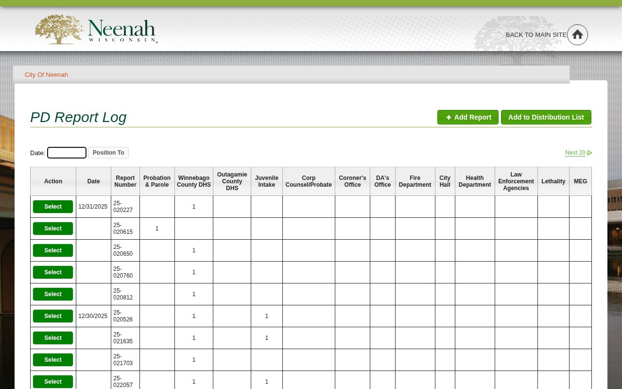
Task: Select report 25-020615 row
Action: pyautogui.click(x=53, y=229)
